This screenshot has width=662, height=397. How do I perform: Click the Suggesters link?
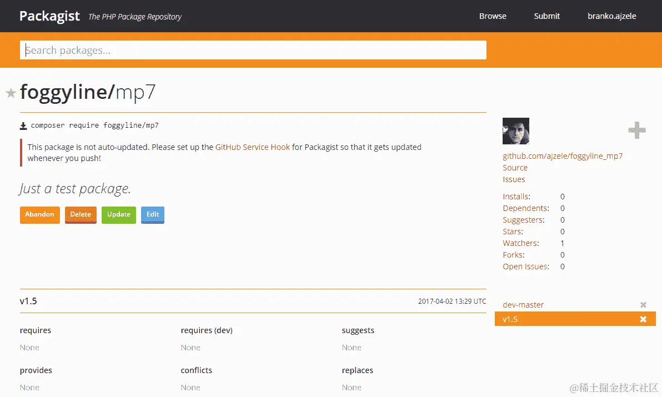pos(524,220)
